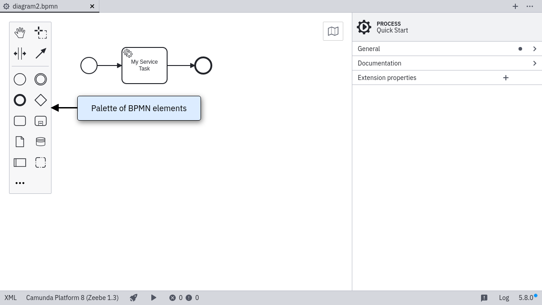The width and height of the screenshot is (542, 305).
Task: Toggle the Log panel
Action: tap(504, 298)
